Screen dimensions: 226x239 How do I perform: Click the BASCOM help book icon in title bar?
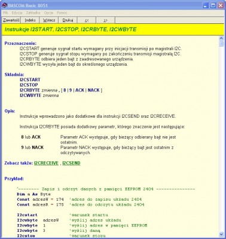pos(4,5)
